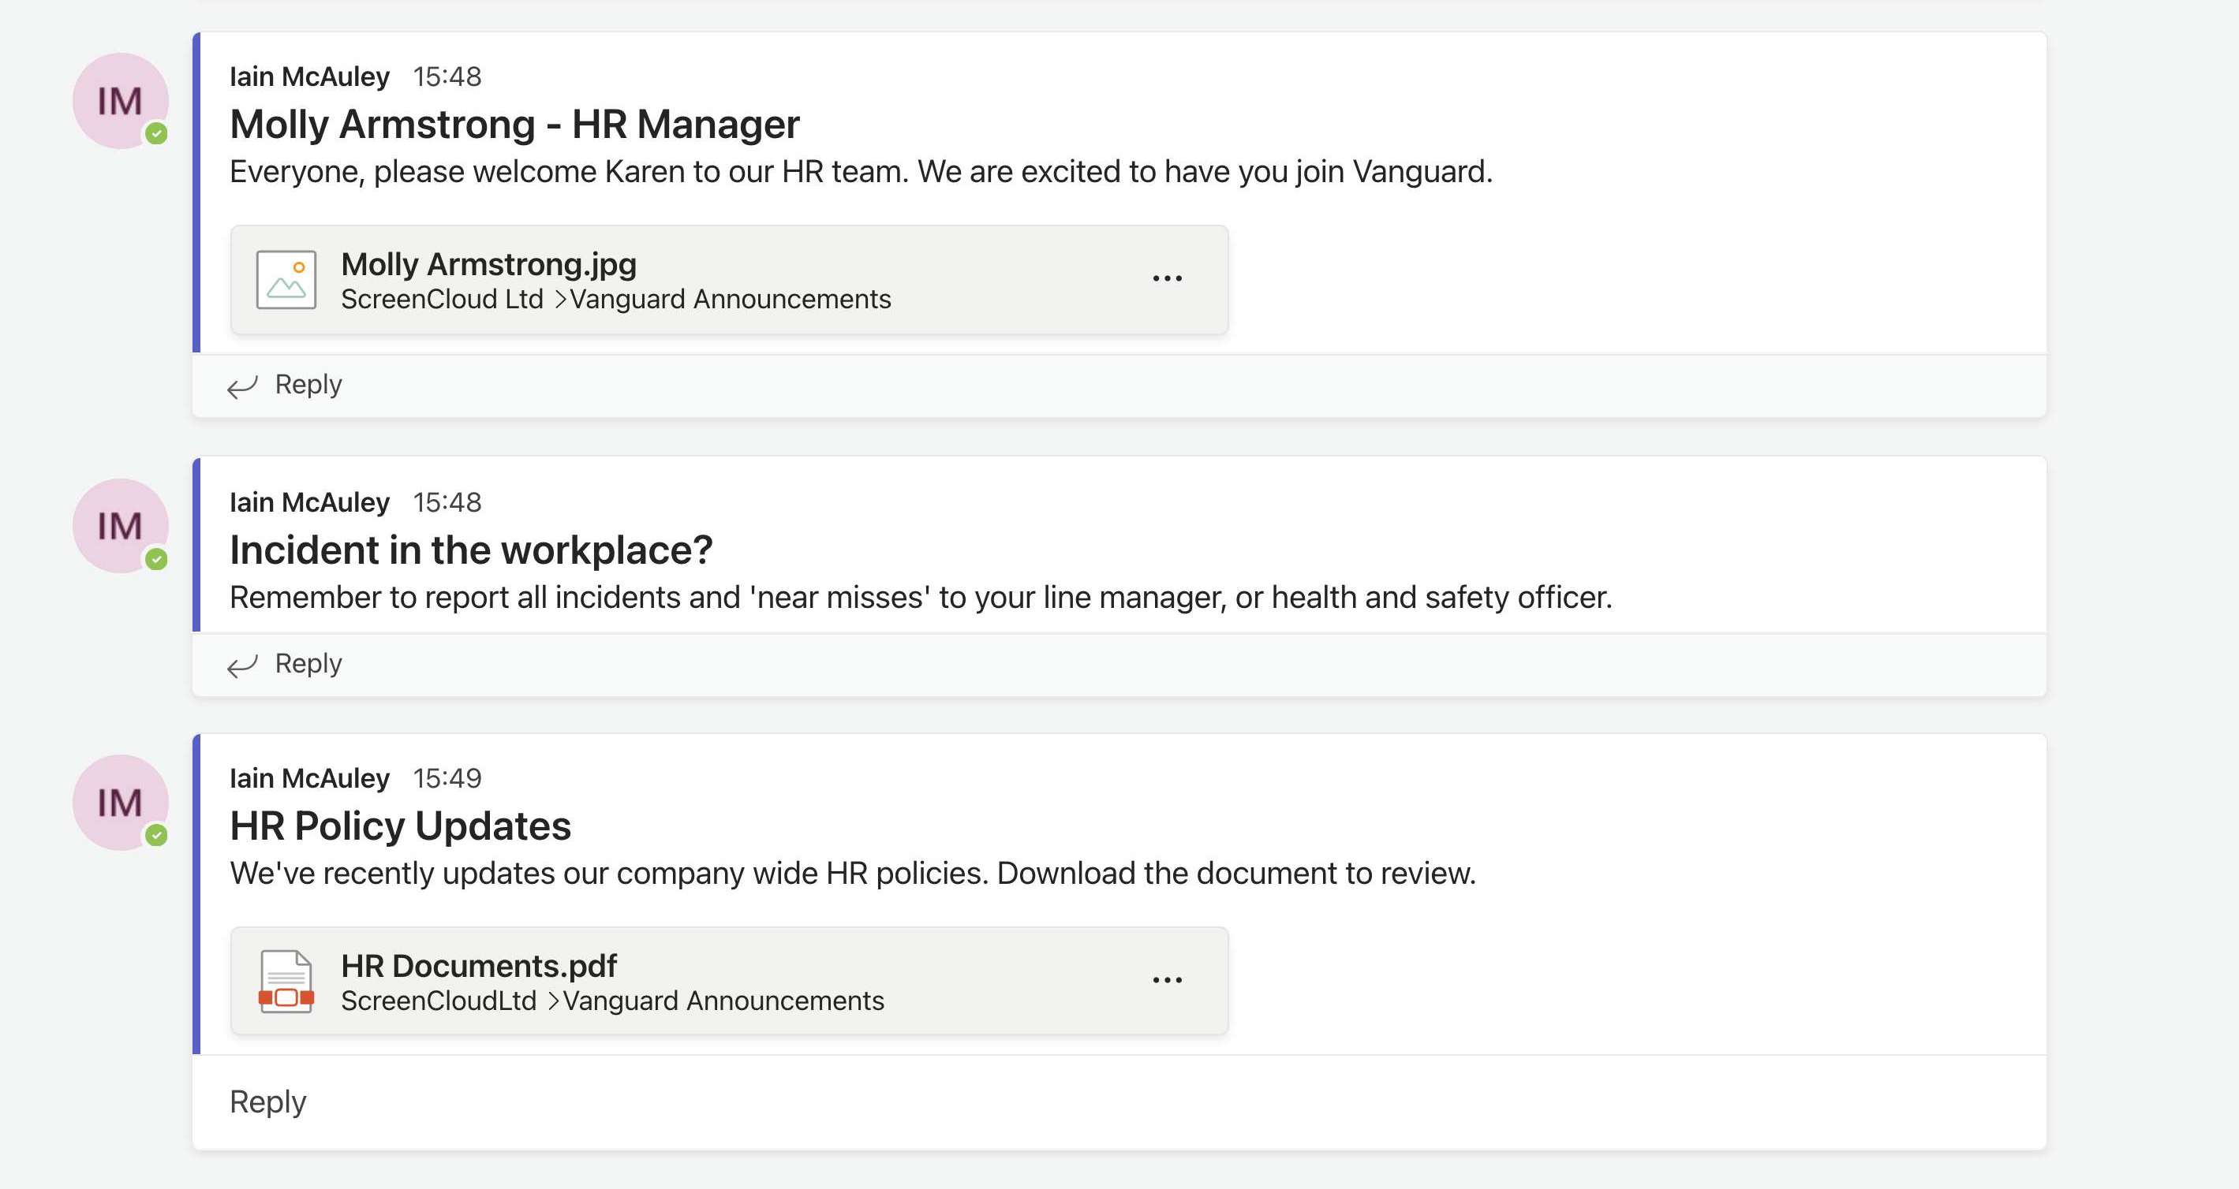Click Reply field under HR Policy Updates

click(x=1119, y=1102)
